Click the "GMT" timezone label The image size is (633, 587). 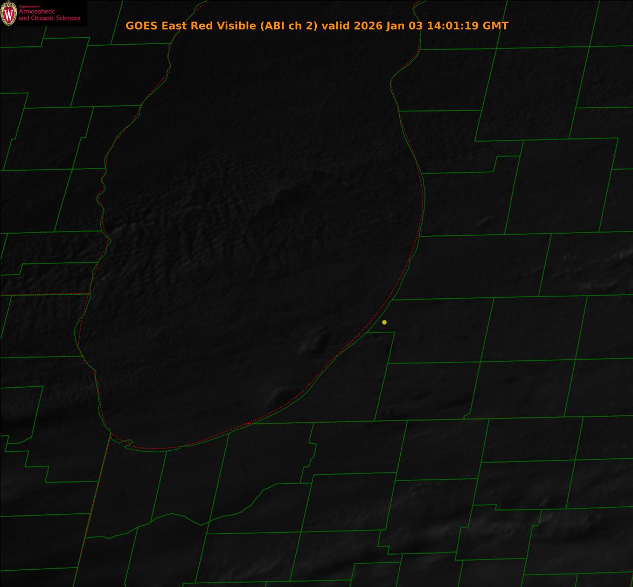coord(496,26)
